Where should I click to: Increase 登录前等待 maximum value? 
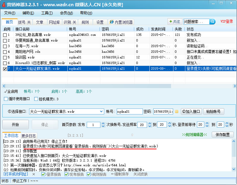pos(227,123)
